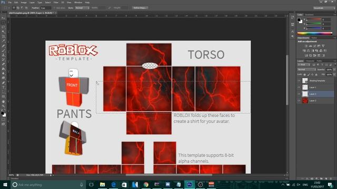Select the Brush tool
Image resolution: width=337 pixels, height=189 pixels.
pos(3,50)
